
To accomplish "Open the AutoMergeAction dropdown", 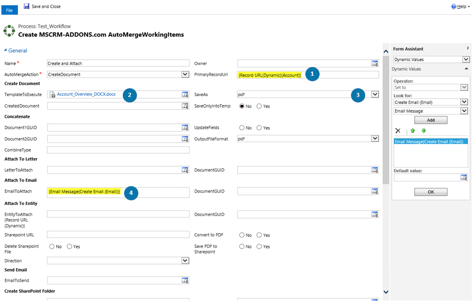I will point(186,74).
